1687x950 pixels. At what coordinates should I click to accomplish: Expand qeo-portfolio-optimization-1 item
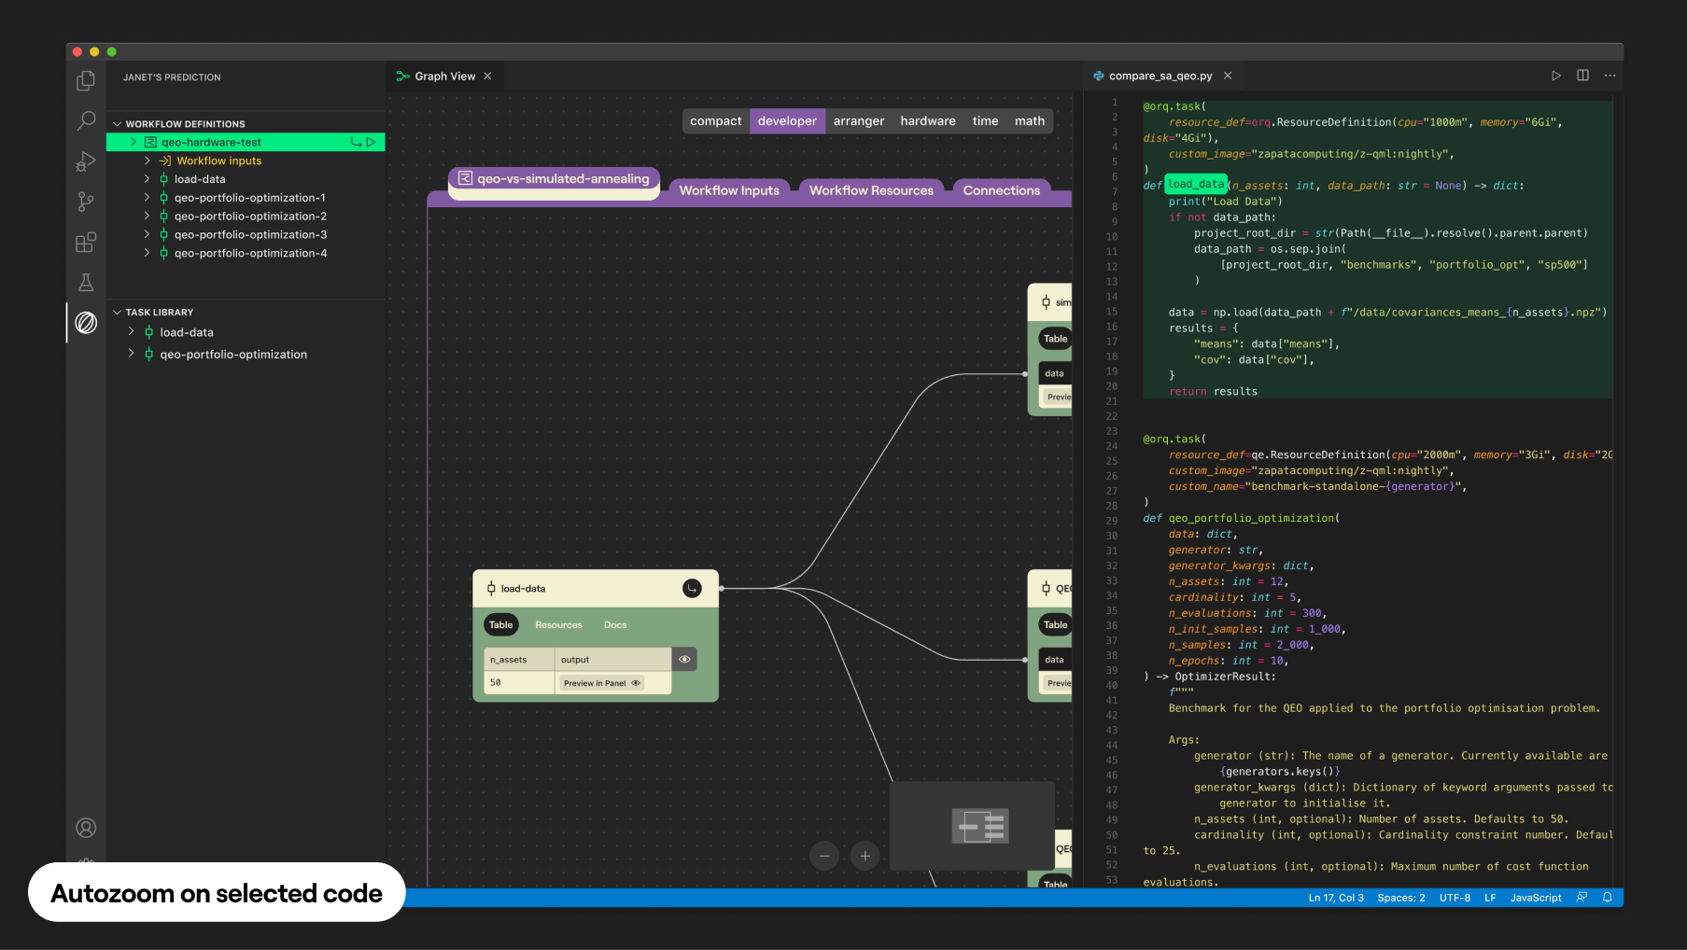tap(147, 198)
